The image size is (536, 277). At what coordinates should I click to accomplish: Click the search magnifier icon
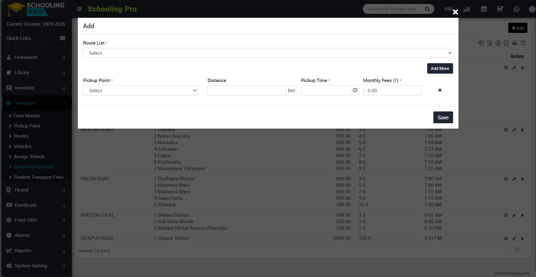(x=427, y=9)
